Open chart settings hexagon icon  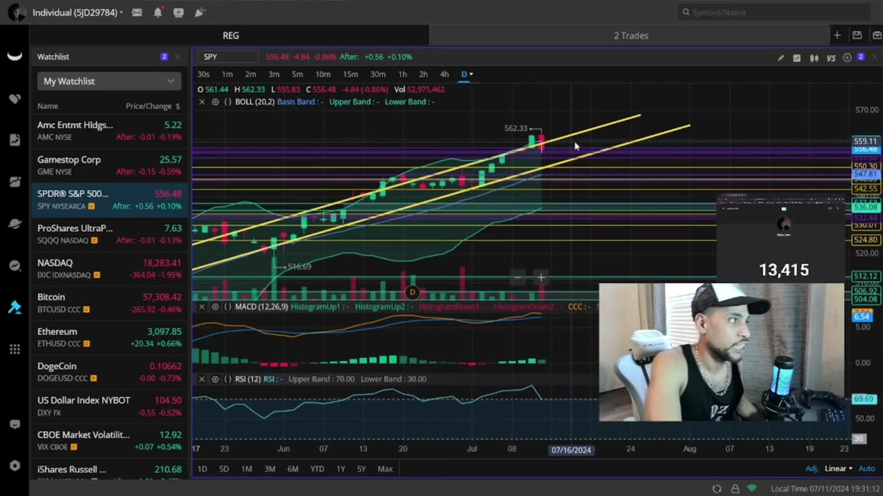(847, 58)
